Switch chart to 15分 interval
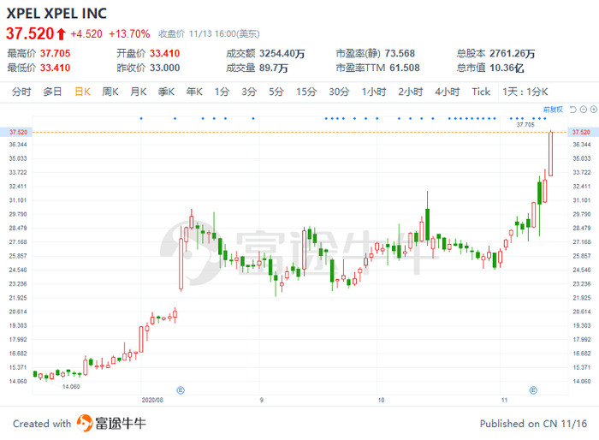Image resolution: width=599 pixels, height=440 pixels. (x=306, y=92)
